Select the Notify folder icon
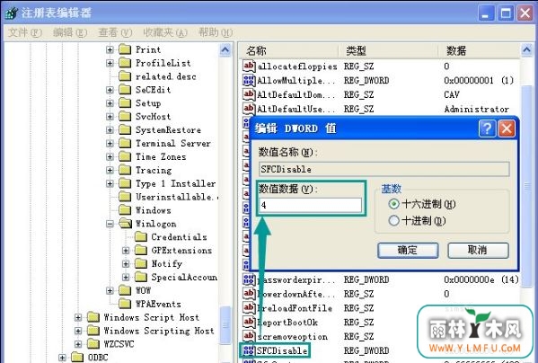This screenshot has height=363, width=538. pos(141,263)
